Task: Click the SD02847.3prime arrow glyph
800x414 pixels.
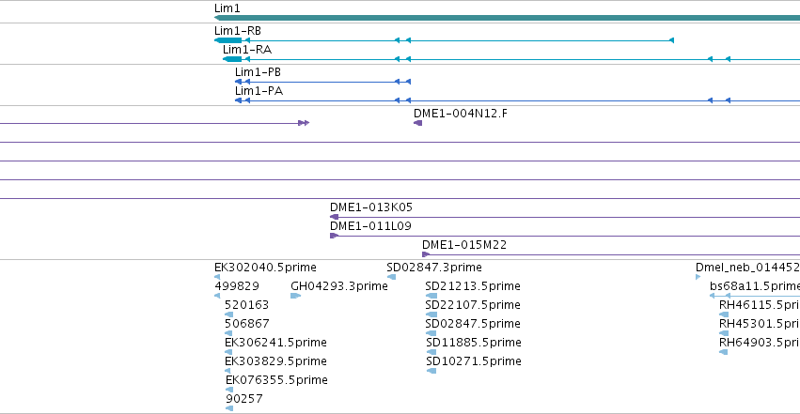Action: click(391, 277)
